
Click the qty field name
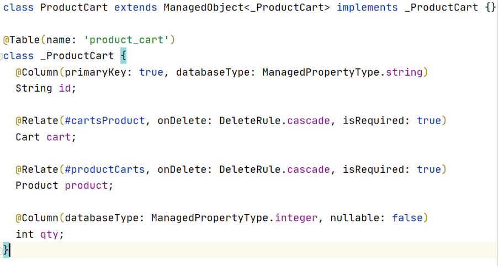49,234
